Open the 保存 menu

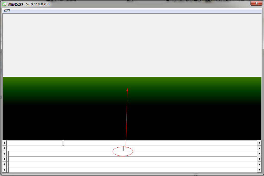point(7,11)
